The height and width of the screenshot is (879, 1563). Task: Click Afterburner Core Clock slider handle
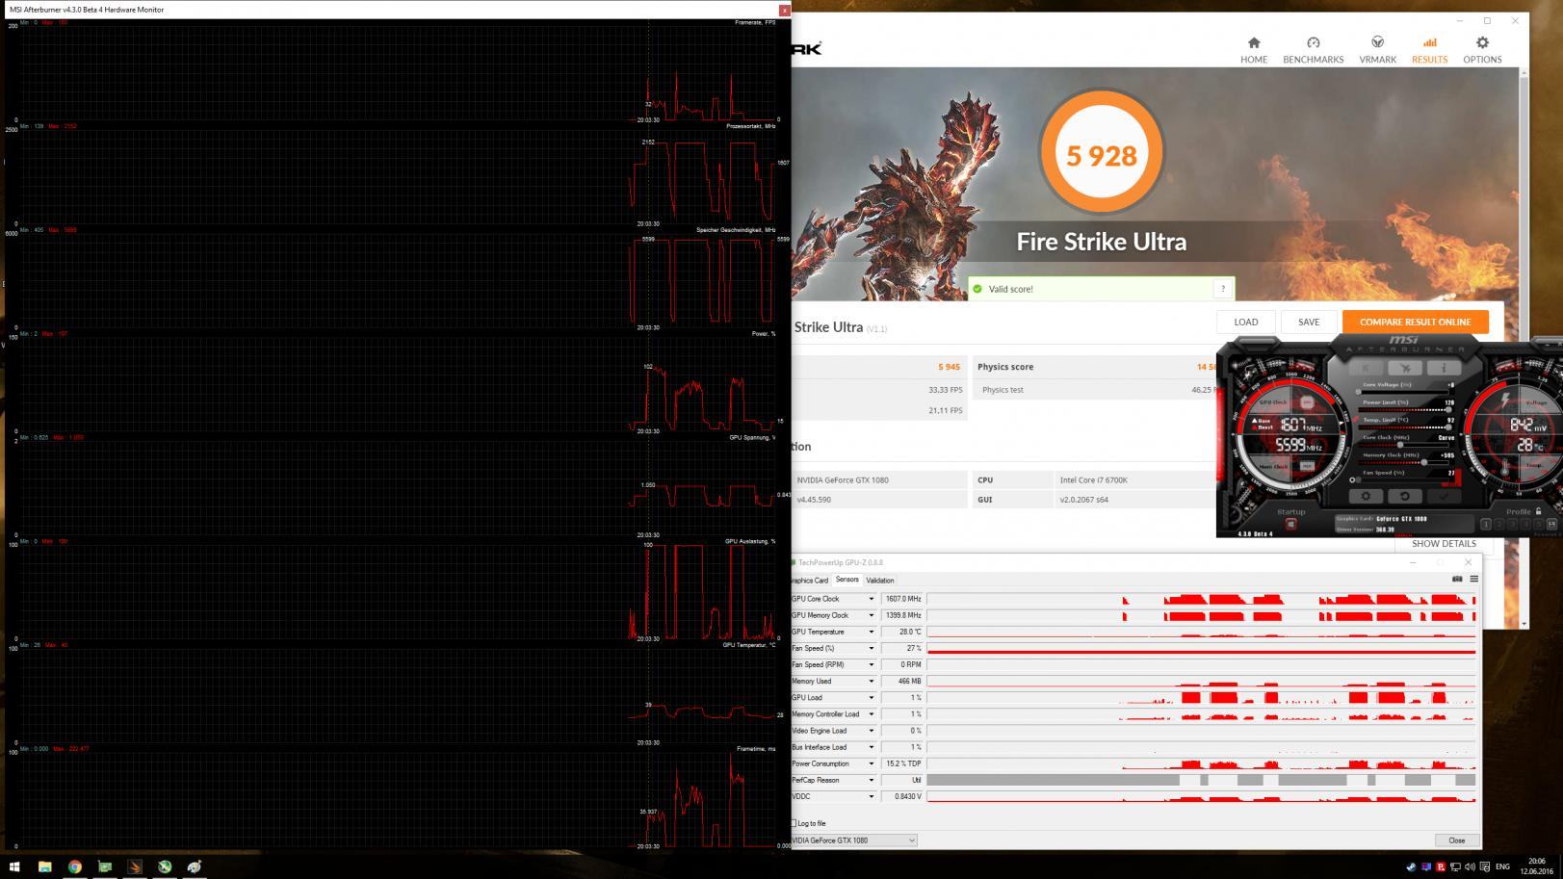click(x=1400, y=445)
